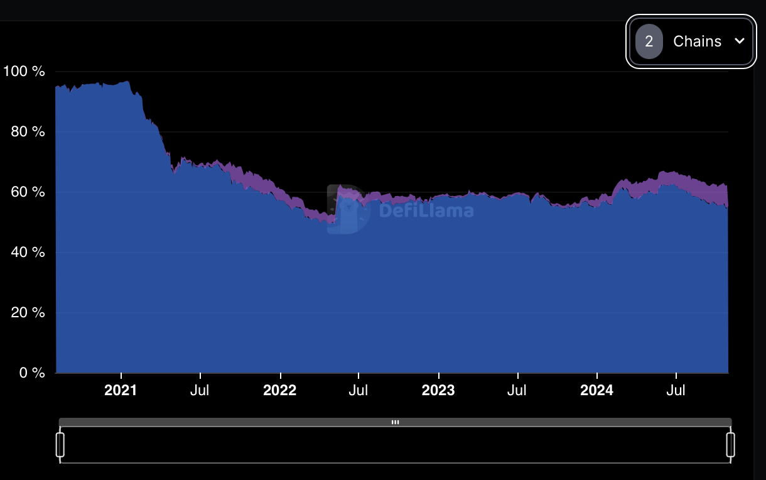
Task: Open the Chains dropdown
Action: point(690,41)
